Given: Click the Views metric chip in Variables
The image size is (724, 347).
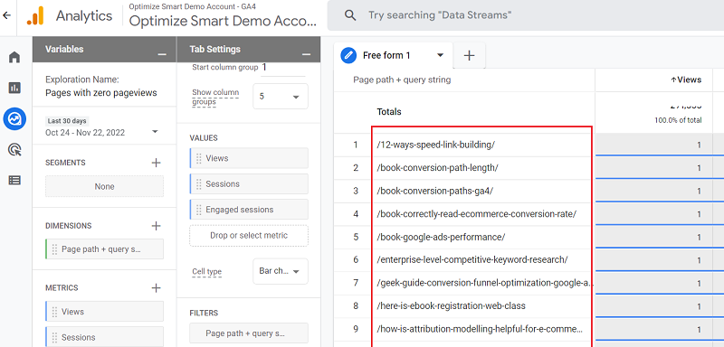Looking at the screenshot, I should click(104, 312).
